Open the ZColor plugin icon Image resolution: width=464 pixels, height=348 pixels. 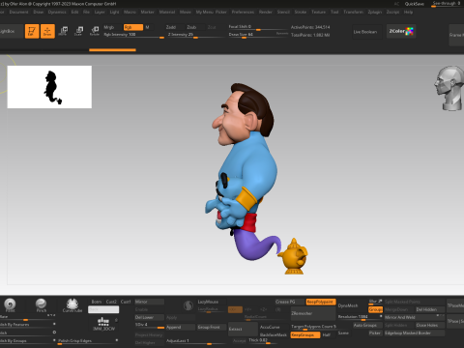(x=401, y=31)
